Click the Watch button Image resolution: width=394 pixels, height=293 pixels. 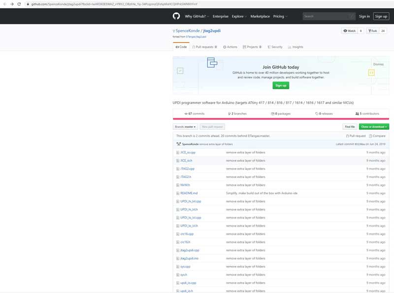coord(350,31)
